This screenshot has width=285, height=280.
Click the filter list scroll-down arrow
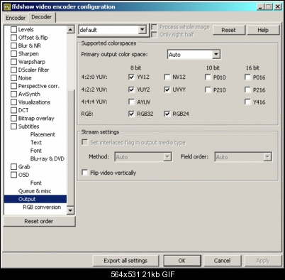click(x=70, y=210)
